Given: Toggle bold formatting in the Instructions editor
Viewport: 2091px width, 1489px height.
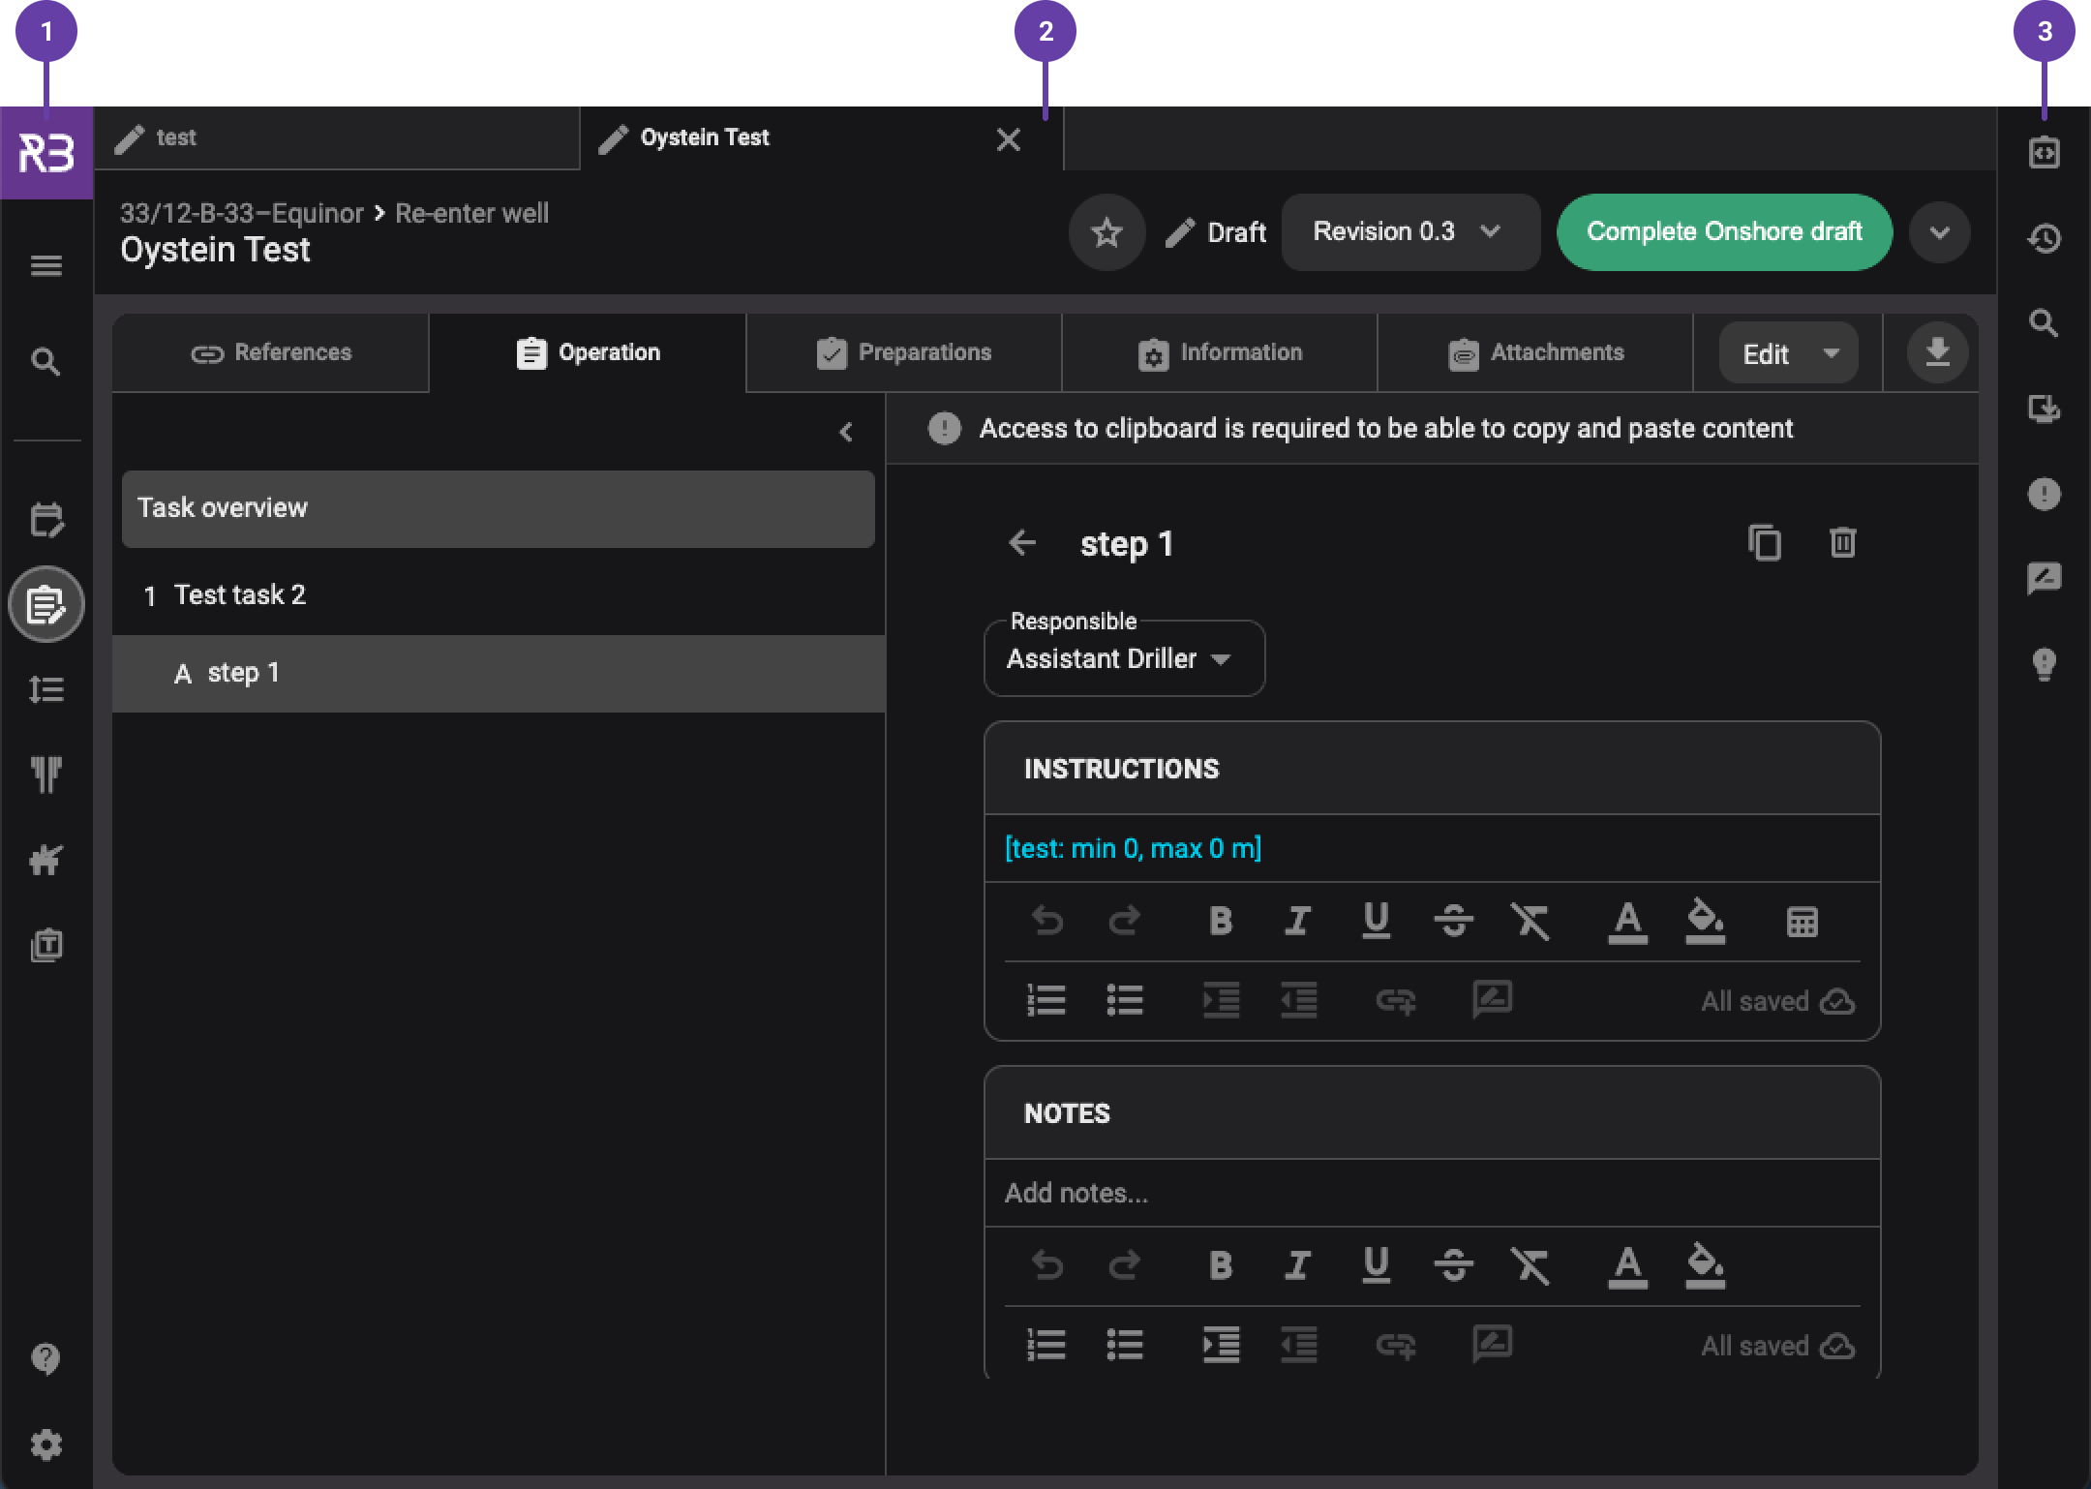Looking at the screenshot, I should 1221,922.
